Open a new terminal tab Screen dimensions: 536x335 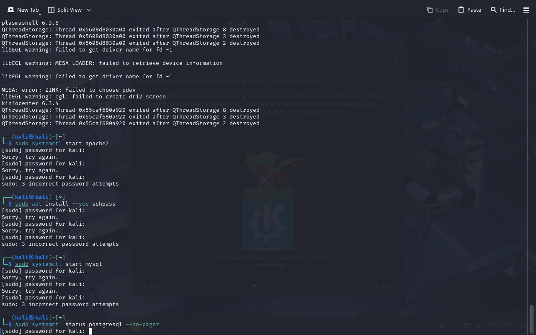23,10
